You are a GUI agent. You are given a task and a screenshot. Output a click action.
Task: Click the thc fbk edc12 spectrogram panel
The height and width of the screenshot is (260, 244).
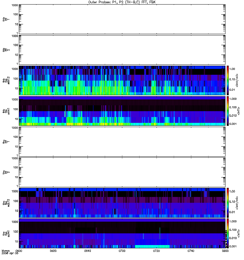122,203
